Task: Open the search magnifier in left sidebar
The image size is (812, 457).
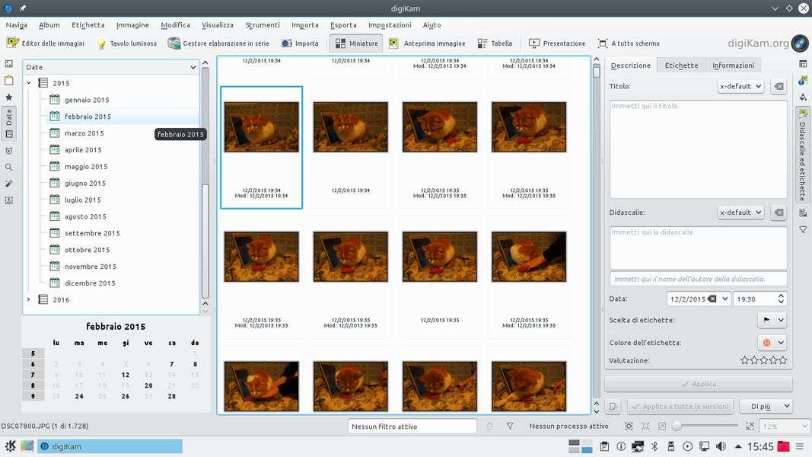Action: click(9, 167)
